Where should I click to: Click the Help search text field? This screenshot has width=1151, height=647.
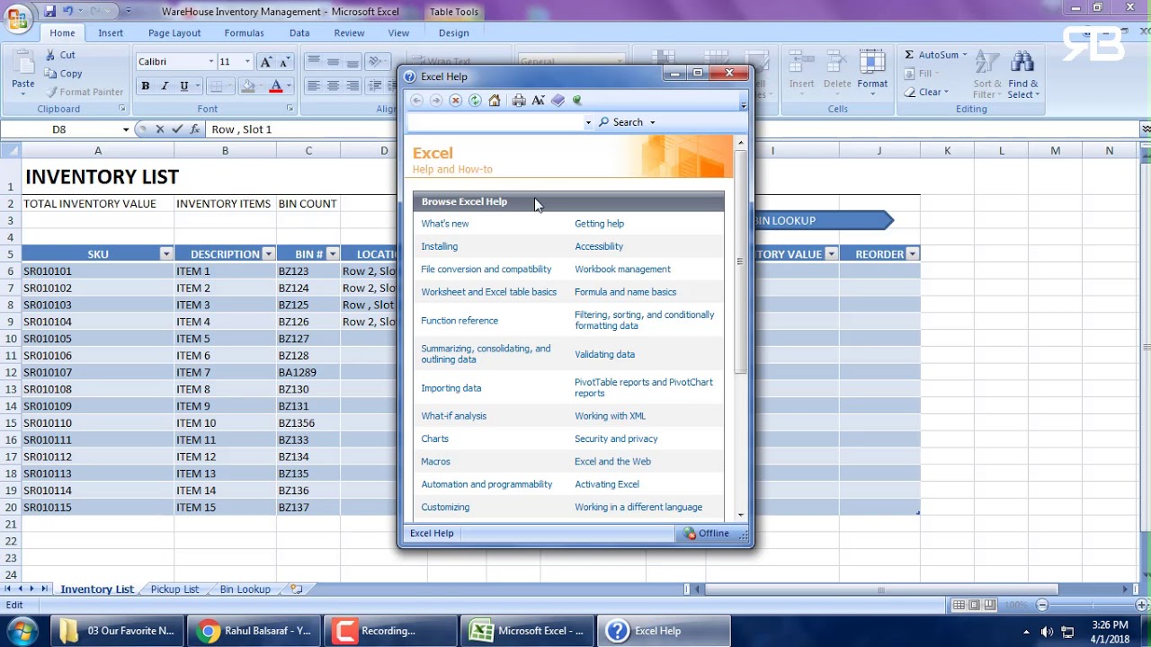tap(495, 122)
